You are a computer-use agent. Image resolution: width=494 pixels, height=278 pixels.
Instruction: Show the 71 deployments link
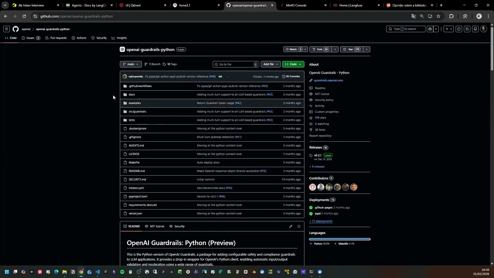321,221
